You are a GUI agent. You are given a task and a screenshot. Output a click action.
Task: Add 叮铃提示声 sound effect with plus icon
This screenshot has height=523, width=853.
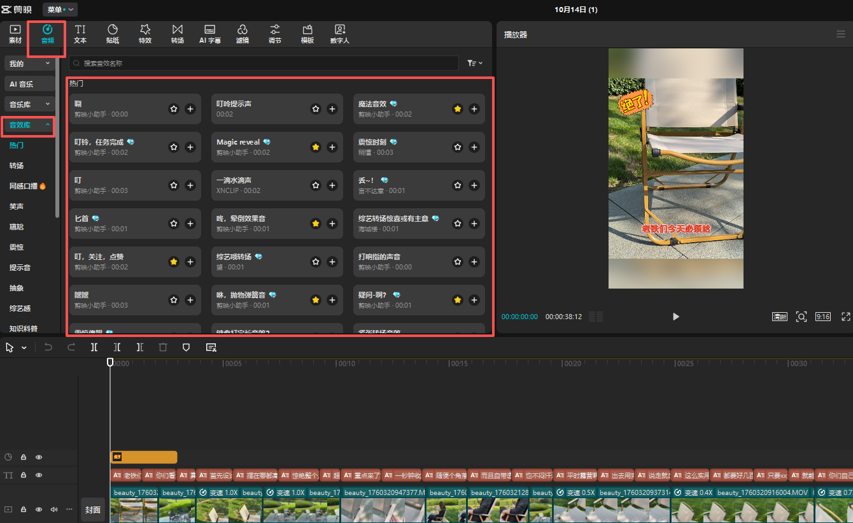(332, 109)
